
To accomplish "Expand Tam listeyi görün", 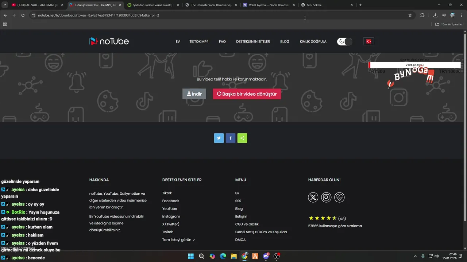I will click(x=178, y=240).
